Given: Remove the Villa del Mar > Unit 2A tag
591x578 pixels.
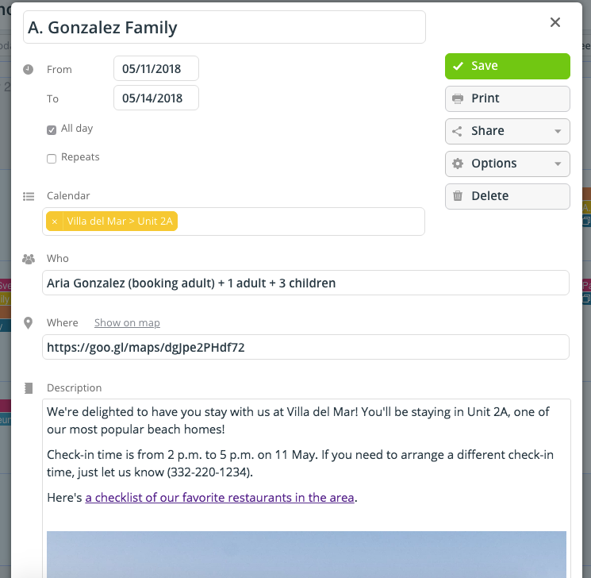Looking at the screenshot, I should tap(55, 222).
